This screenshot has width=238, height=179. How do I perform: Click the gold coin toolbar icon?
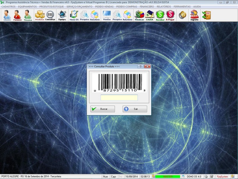182,15
